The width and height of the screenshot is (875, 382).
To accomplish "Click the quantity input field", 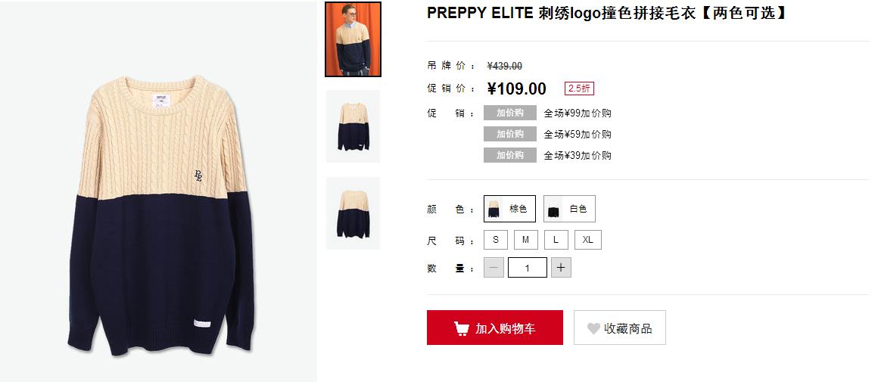I will tap(528, 268).
